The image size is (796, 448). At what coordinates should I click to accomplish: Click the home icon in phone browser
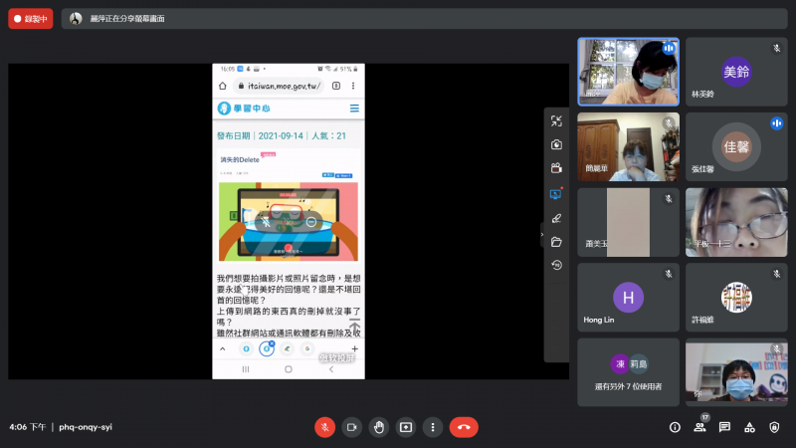(x=222, y=86)
